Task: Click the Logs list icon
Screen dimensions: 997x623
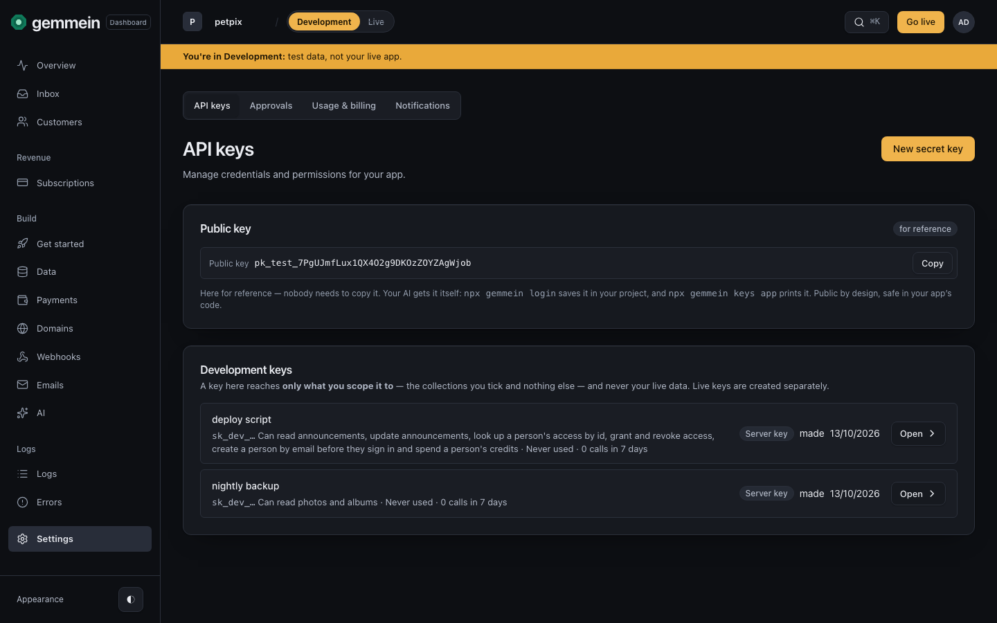Action: coord(23,473)
